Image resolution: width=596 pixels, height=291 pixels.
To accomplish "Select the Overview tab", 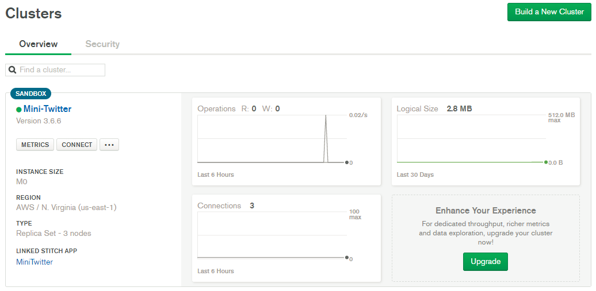I will [x=39, y=44].
